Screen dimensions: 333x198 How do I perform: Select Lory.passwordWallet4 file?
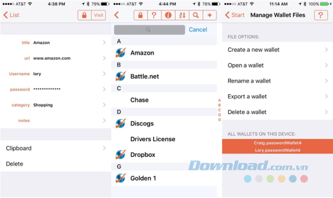pyautogui.click(x=277, y=150)
